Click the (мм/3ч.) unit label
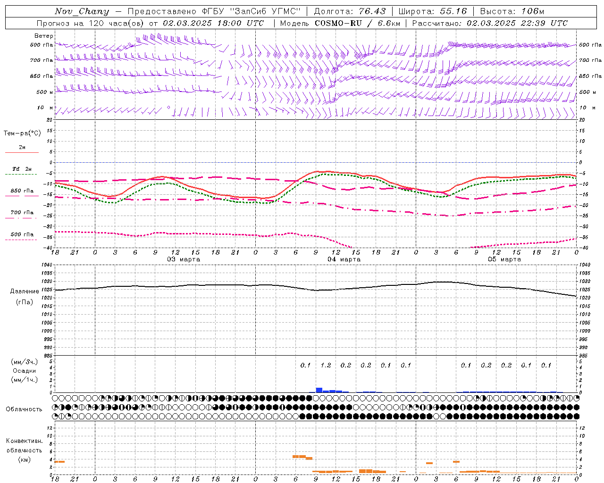This screenshot has width=604, height=483. [x=25, y=362]
